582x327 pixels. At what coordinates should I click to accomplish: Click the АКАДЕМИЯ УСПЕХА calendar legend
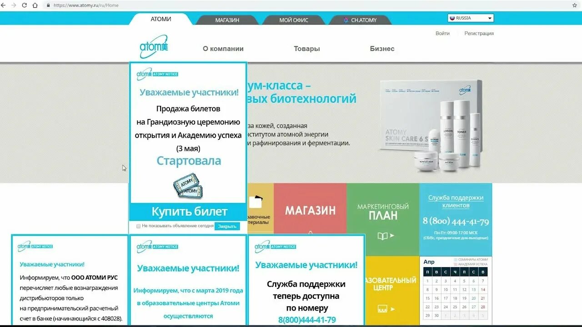click(x=471, y=264)
